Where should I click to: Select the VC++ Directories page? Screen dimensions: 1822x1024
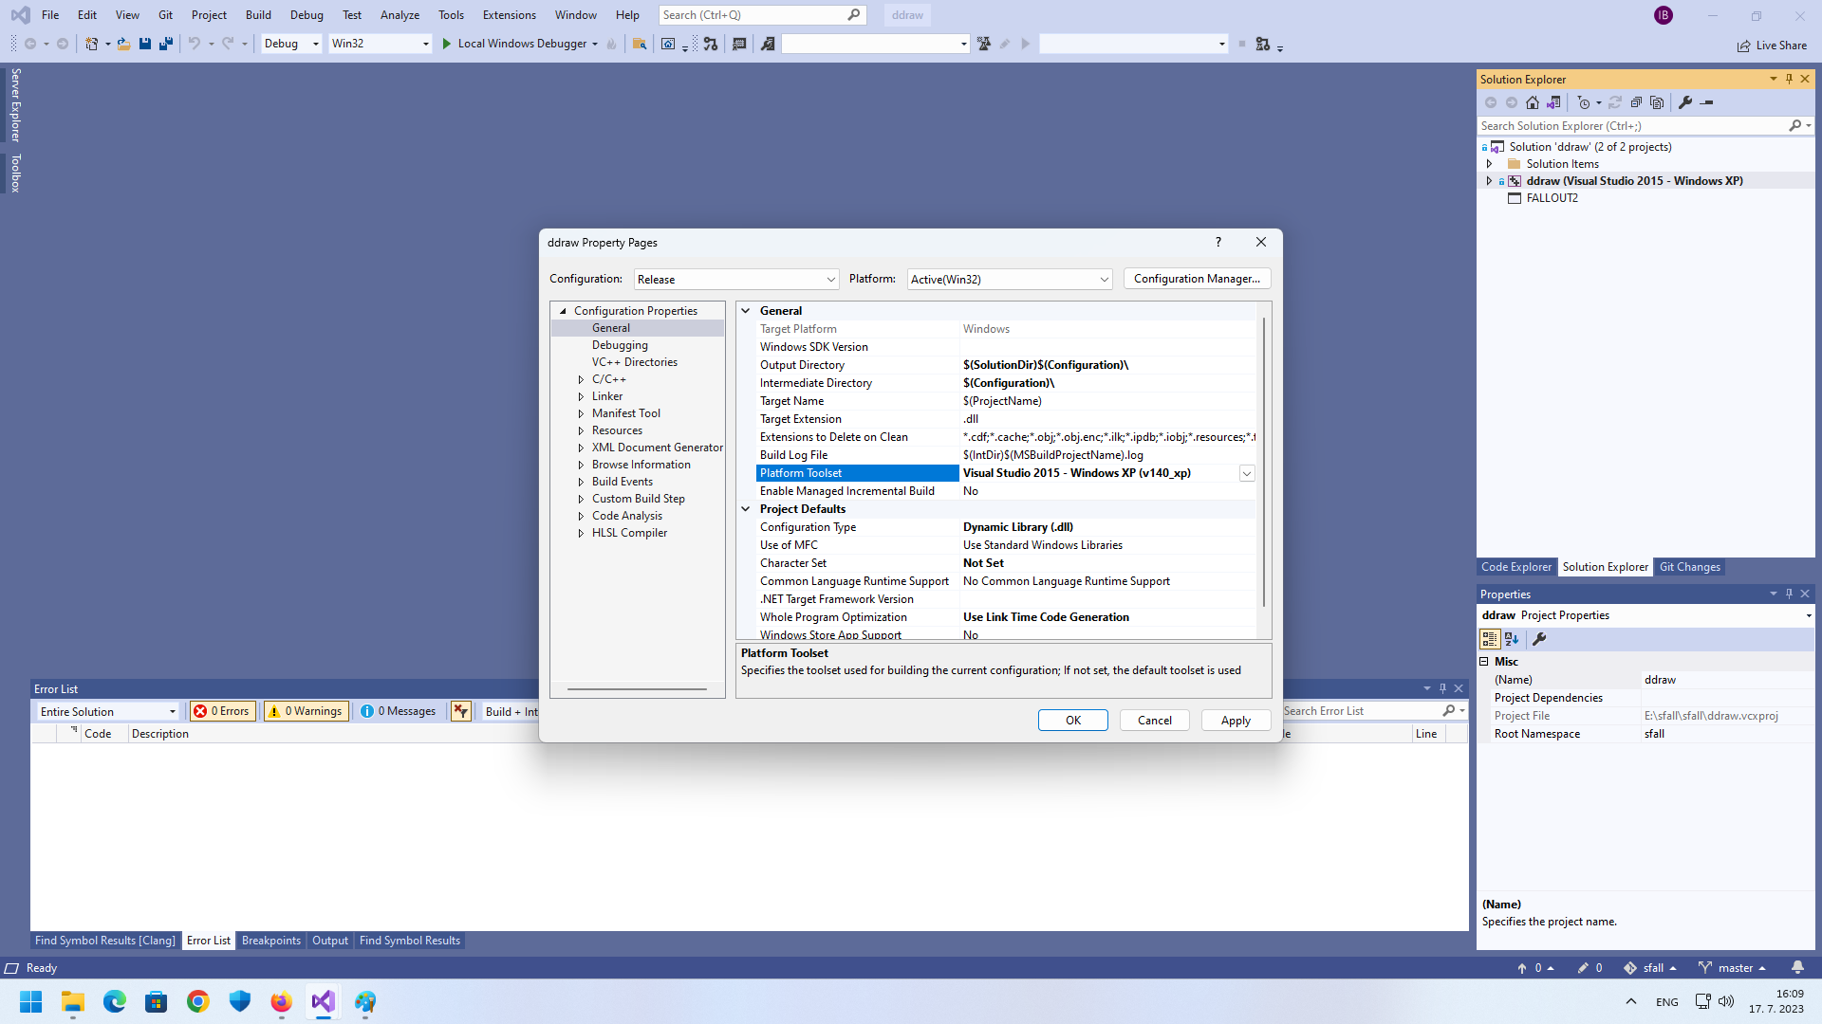(x=634, y=362)
